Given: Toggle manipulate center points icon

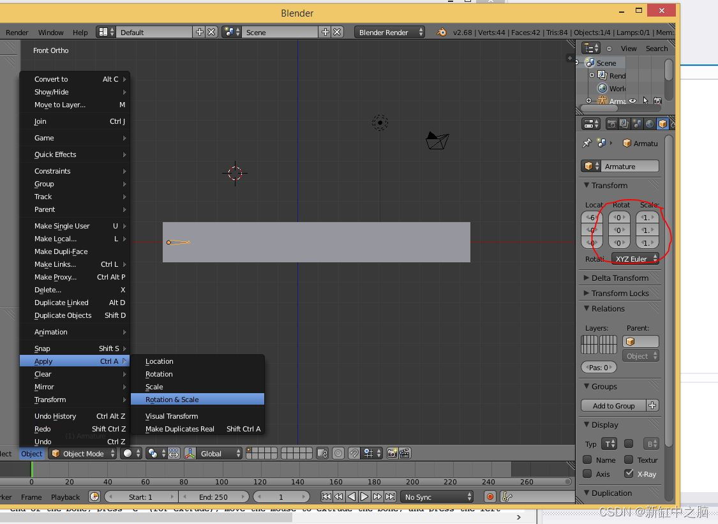Looking at the screenshot, I should pyautogui.click(x=174, y=453).
